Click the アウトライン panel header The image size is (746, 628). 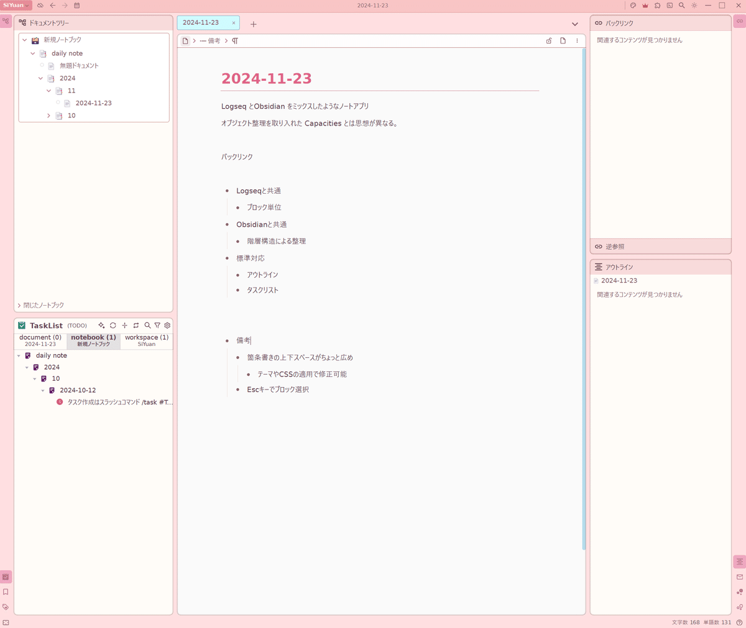(660, 267)
